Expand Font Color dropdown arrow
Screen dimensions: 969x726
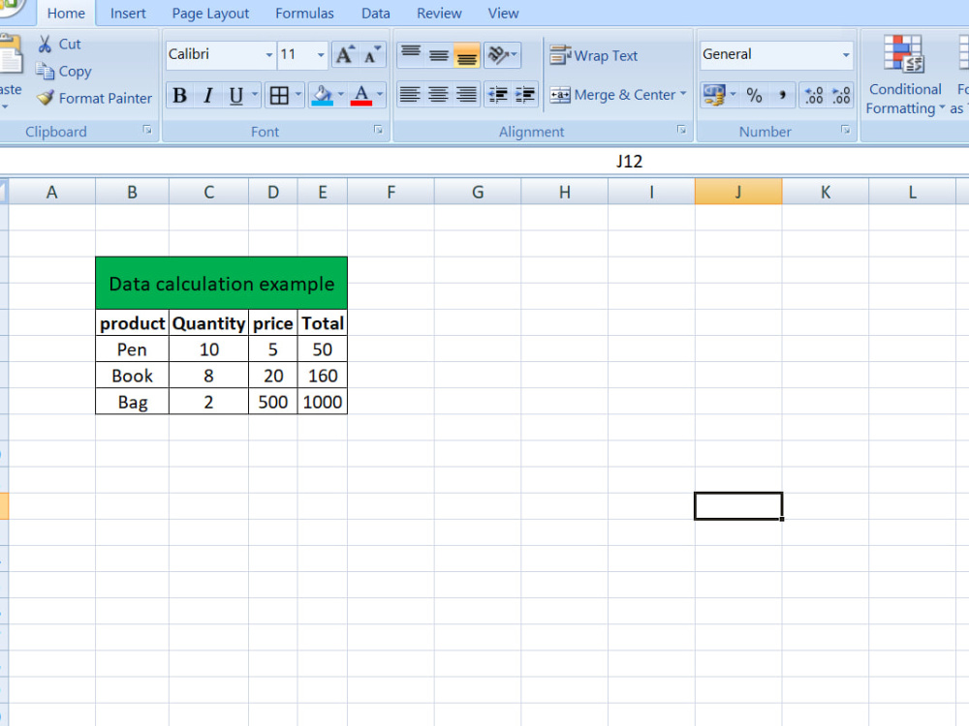coord(380,95)
